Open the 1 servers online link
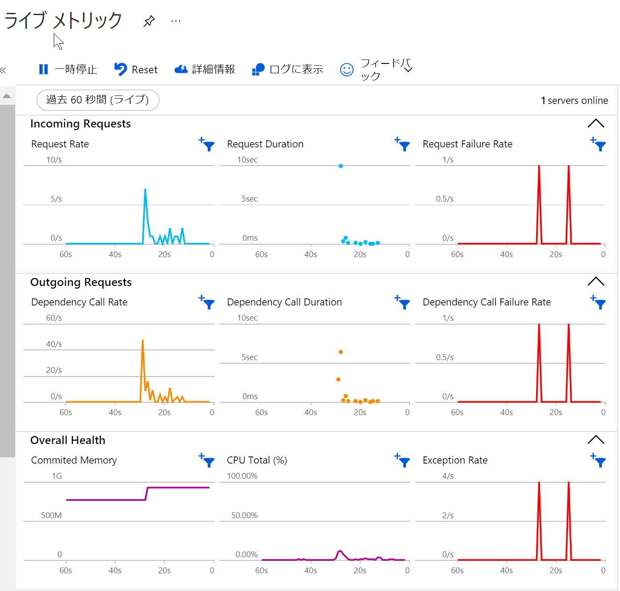Viewport: 620px width, 591px height. [575, 100]
